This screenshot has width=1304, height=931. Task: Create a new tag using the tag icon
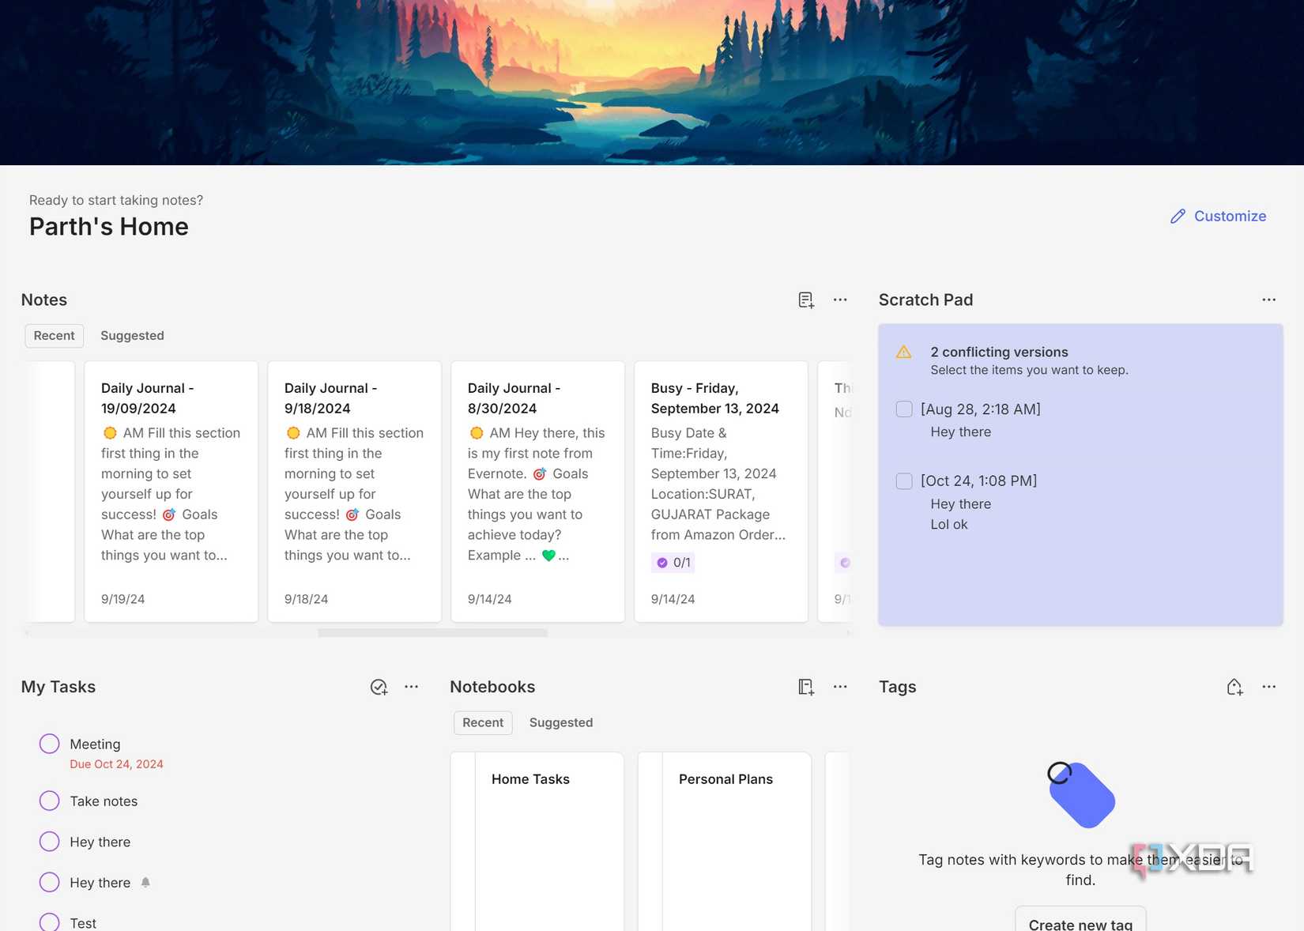tap(1236, 687)
